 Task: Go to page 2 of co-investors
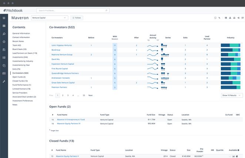click(63, 95)
